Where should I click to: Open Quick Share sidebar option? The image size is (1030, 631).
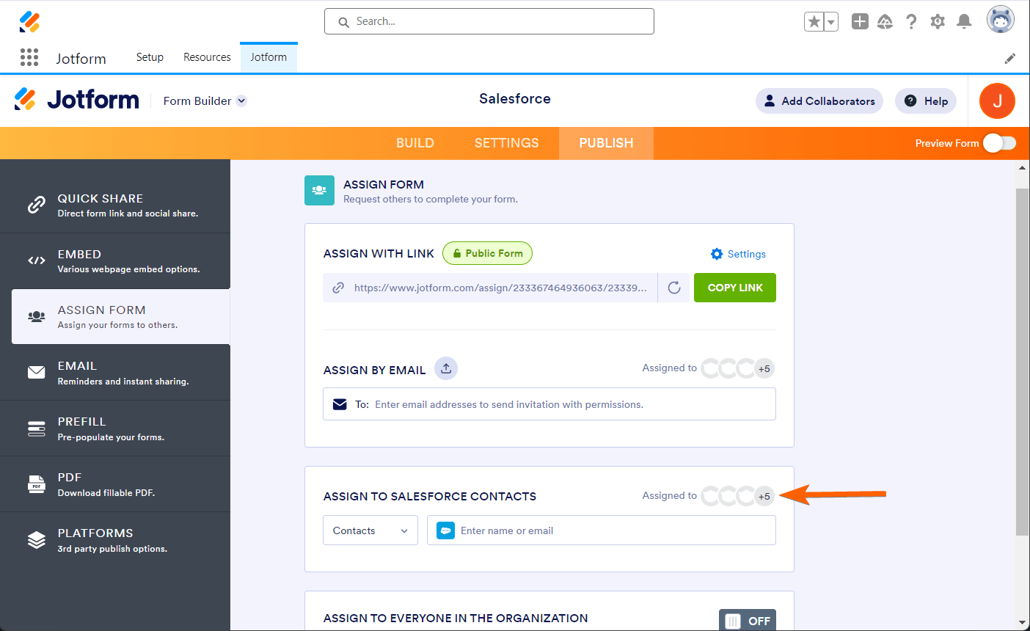tap(115, 205)
